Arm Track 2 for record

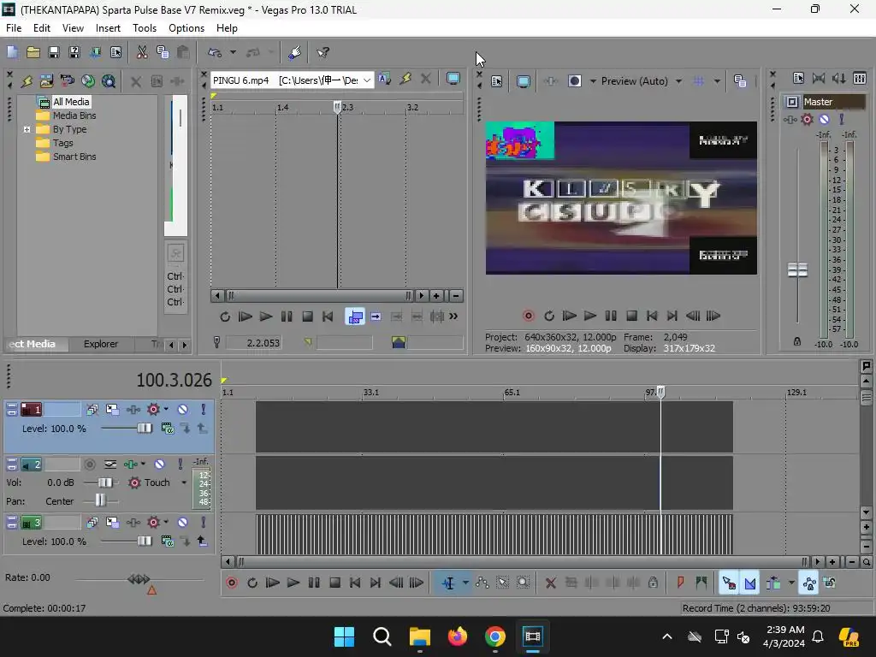[x=89, y=465]
